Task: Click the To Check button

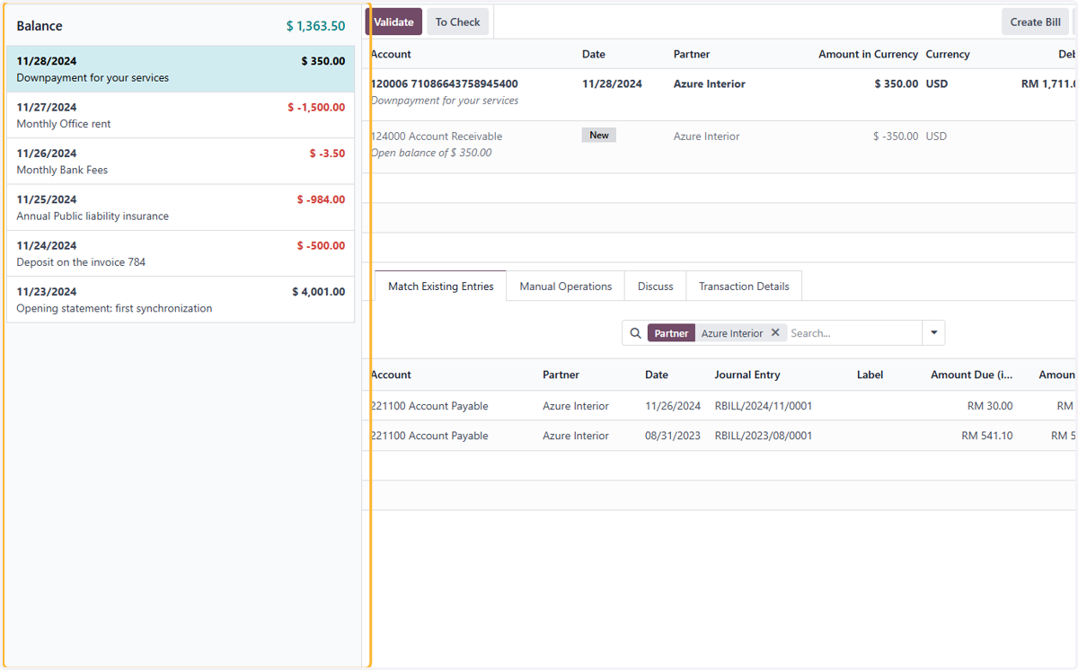Action: 457,22
